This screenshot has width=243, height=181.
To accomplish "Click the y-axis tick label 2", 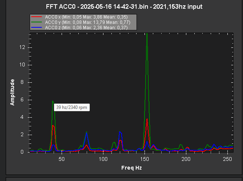I will [22, 135].
